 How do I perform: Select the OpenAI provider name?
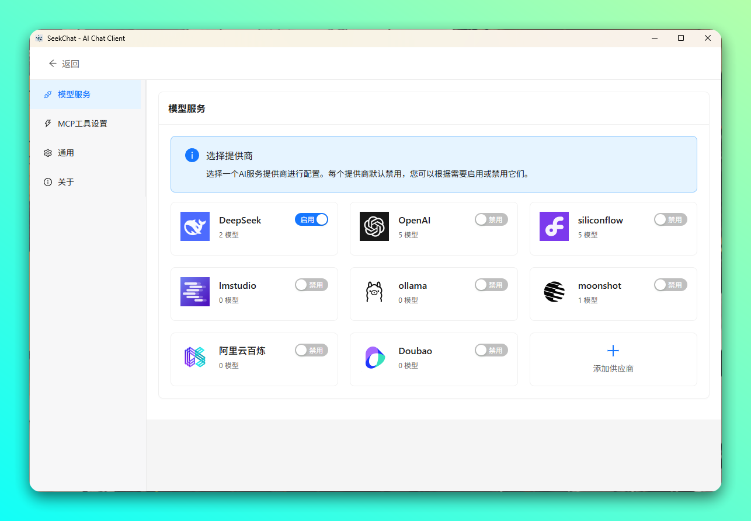415,221
